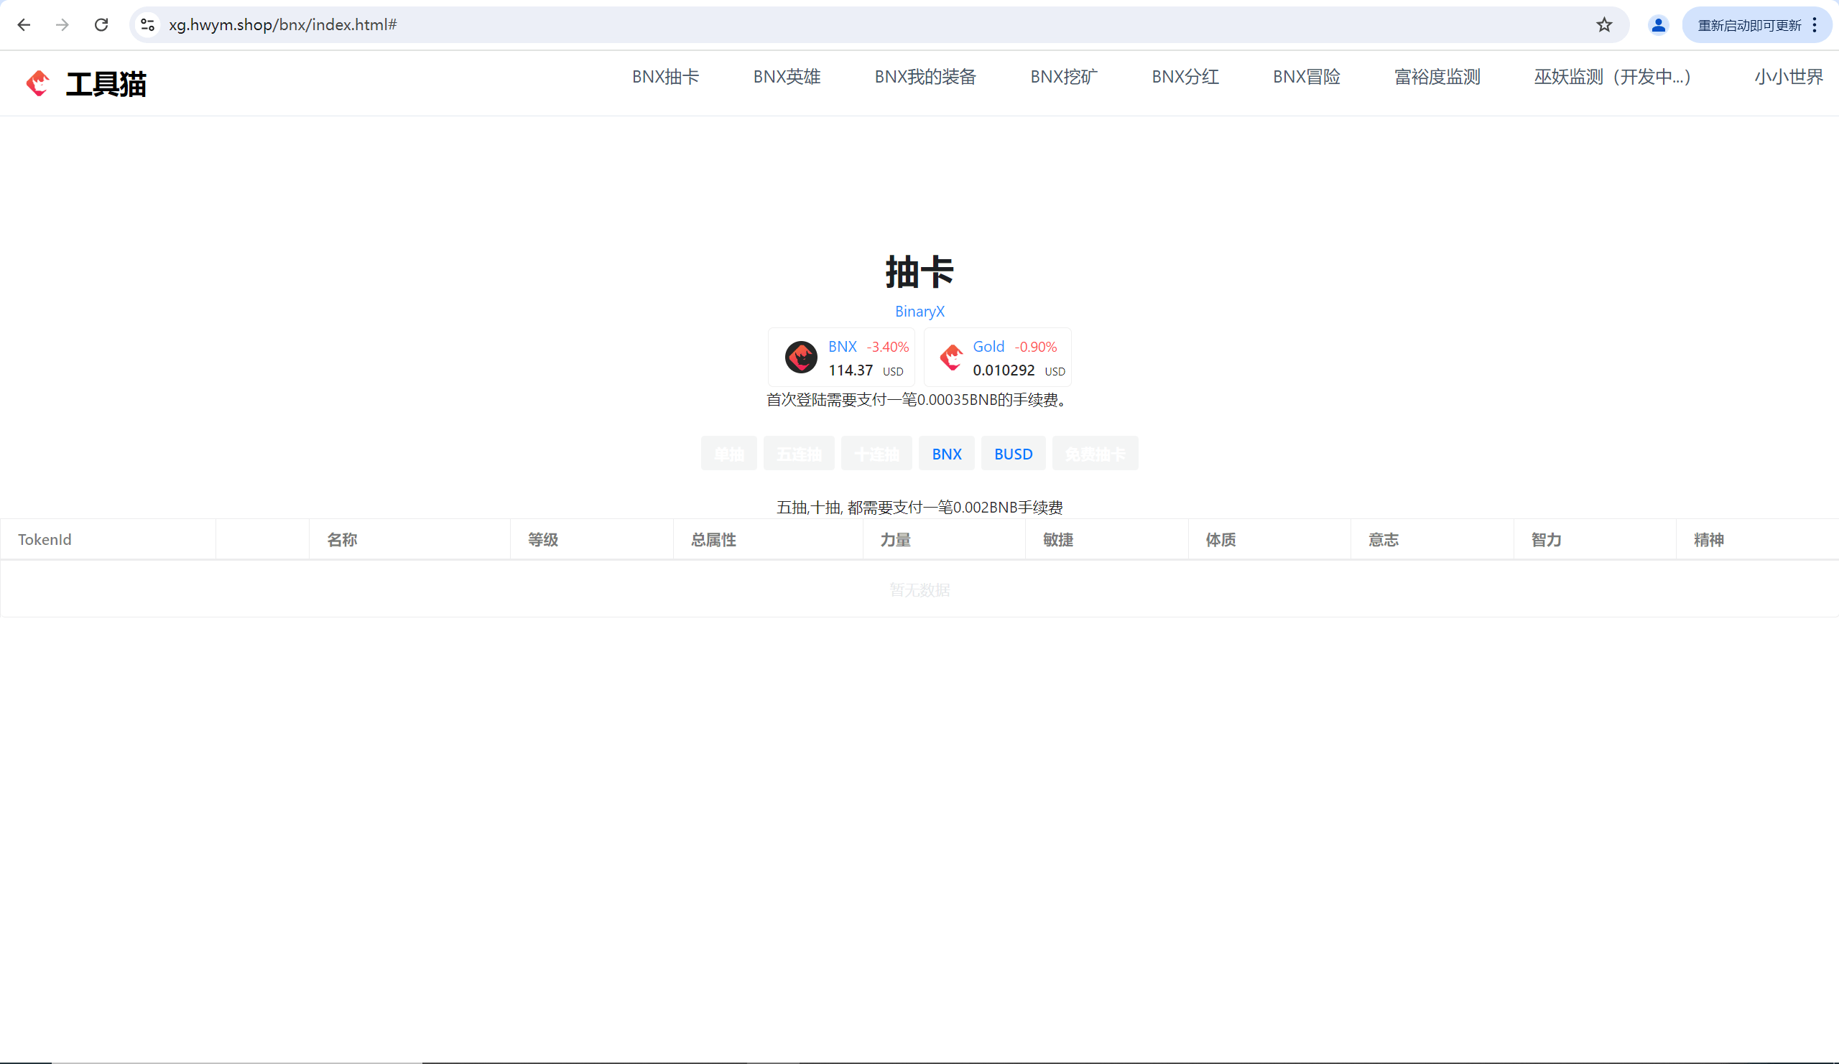Follow the BinaryX link under the heading
The image size is (1839, 1064).
click(919, 312)
